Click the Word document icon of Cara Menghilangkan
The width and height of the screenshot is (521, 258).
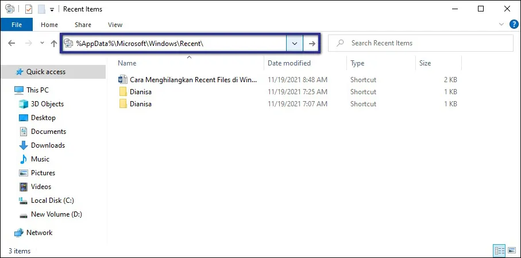pyautogui.click(x=122, y=79)
